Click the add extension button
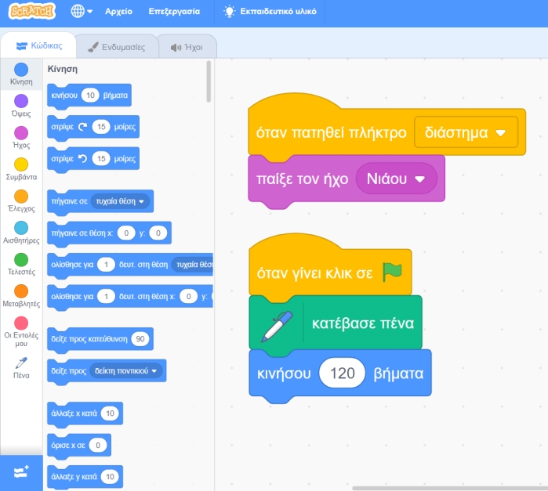This screenshot has width=548, height=491. (x=21, y=472)
